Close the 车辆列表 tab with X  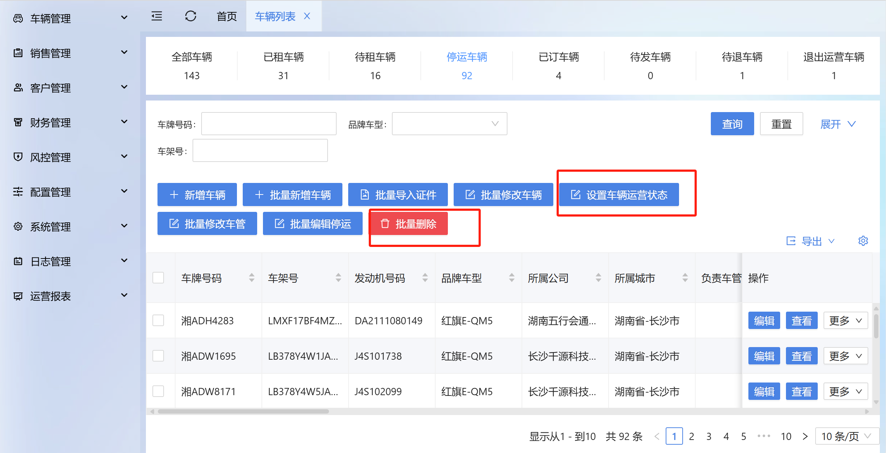click(x=307, y=16)
